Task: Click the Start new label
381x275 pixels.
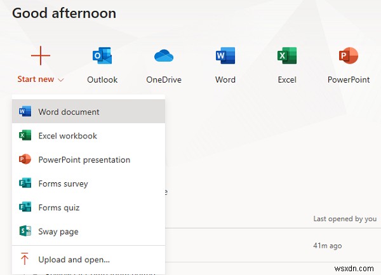Action: [36, 79]
